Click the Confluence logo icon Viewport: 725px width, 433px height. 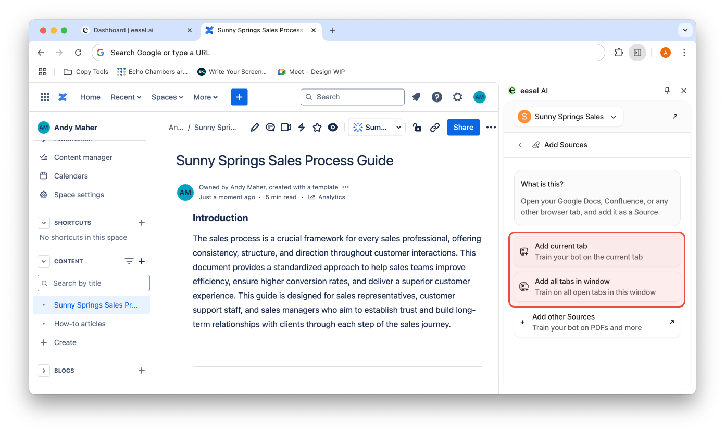(x=63, y=97)
